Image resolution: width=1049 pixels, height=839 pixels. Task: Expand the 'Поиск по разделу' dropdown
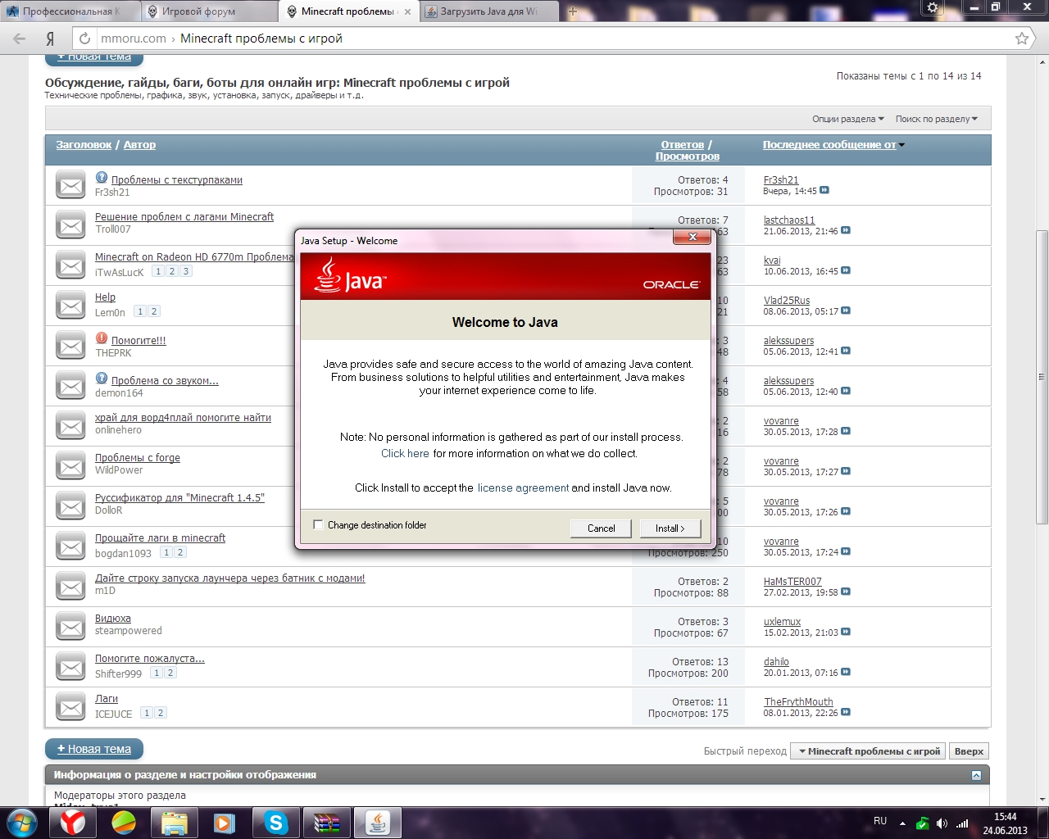tap(937, 119)
